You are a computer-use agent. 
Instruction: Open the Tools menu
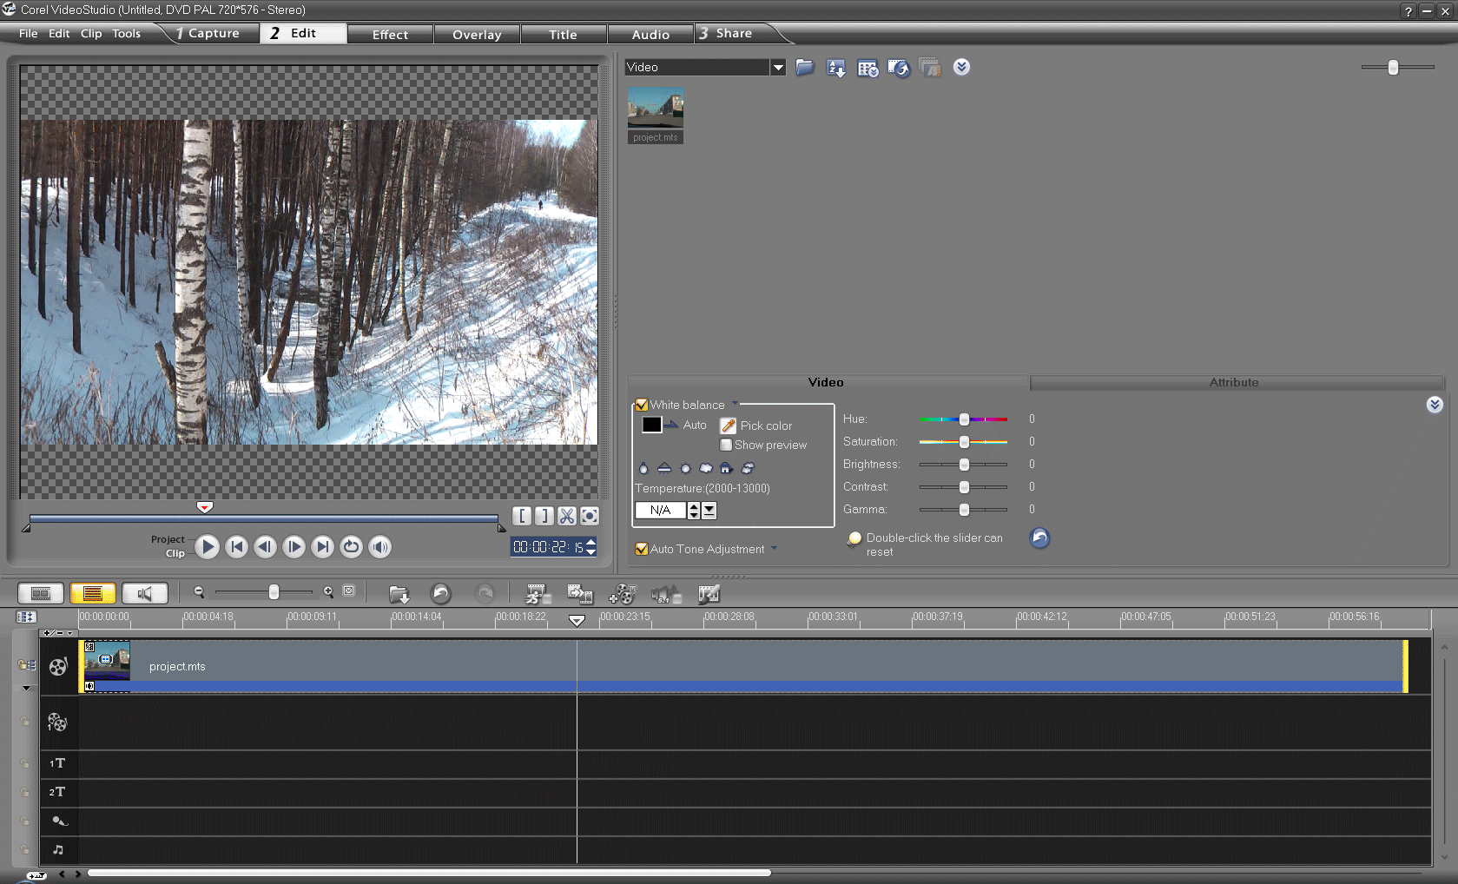point(126,34)
